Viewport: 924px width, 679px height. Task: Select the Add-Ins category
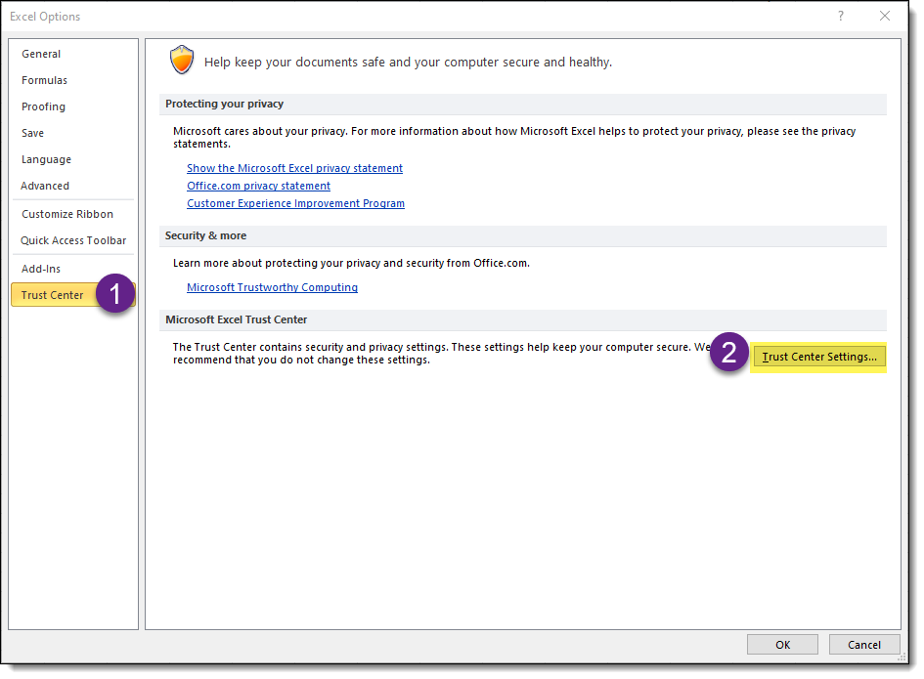41,269
